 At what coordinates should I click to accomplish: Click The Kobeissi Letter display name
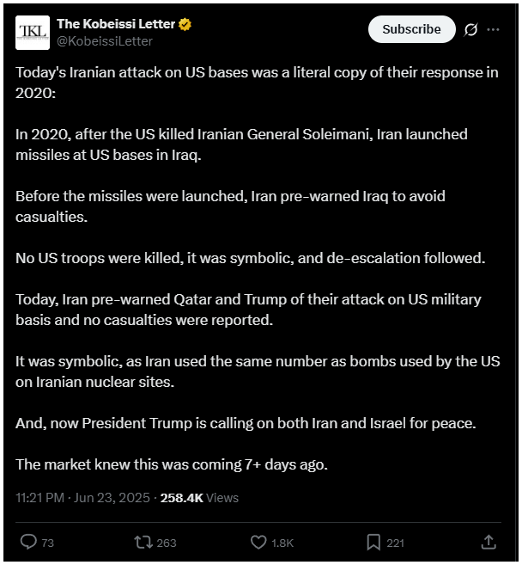click(116, 24)
